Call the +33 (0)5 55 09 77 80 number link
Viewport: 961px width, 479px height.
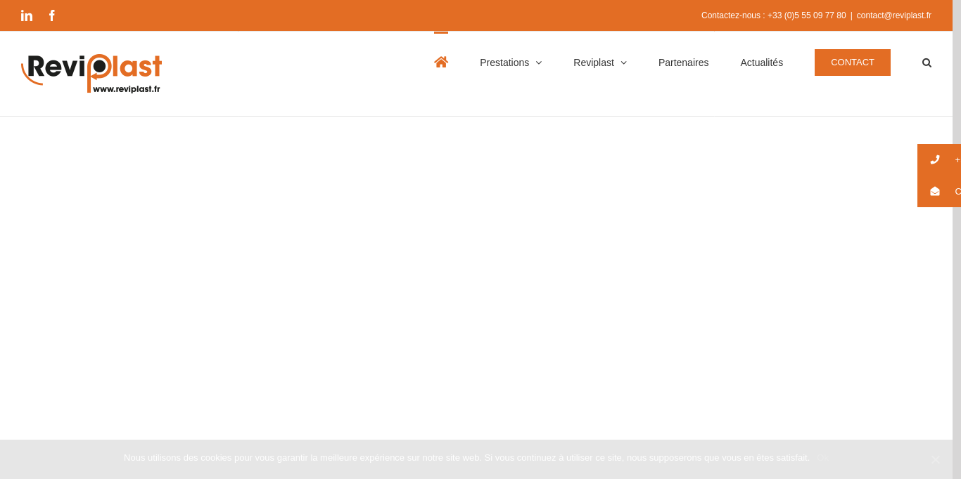tap(806, 15)
